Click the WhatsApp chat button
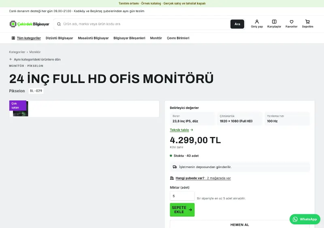This screenshot has width=324, height=228. 305,219
